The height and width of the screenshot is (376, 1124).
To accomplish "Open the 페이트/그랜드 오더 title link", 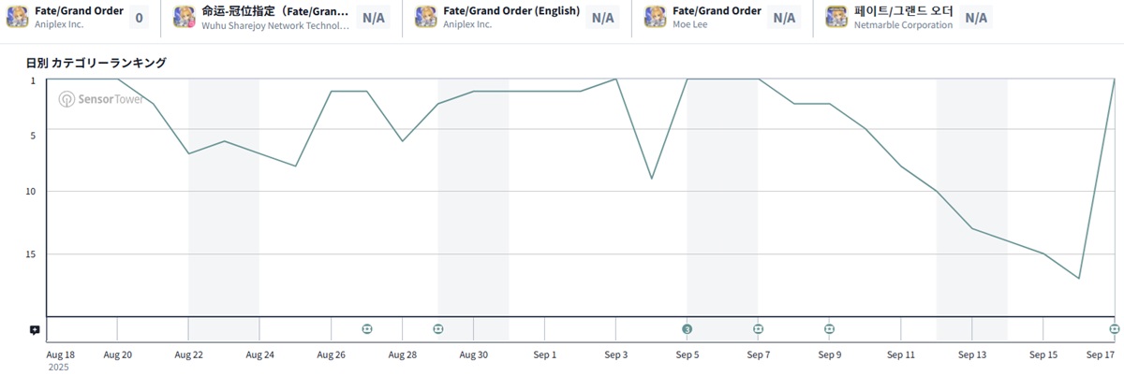I will click(x=903, y=10).
